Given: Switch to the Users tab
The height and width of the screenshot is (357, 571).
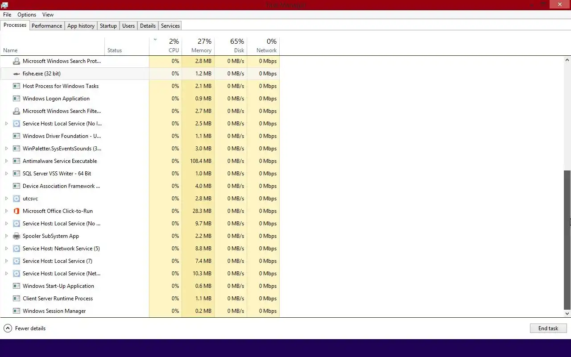Looking at the screenshot, I should [128, 26].
